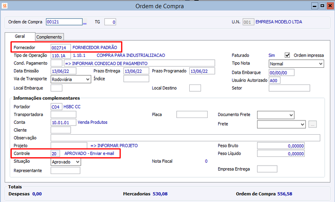Click the Data Emissão date field
The image size is (335, 202).
point(64,71)
